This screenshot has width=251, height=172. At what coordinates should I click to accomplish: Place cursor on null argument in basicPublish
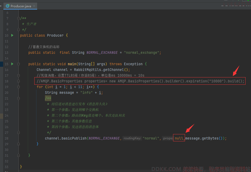pyautogui.click(x=179, y=138)
